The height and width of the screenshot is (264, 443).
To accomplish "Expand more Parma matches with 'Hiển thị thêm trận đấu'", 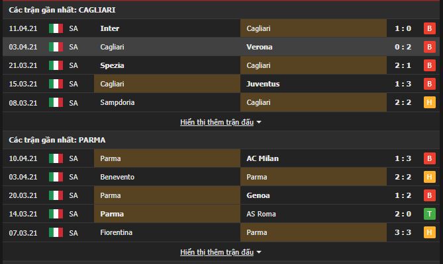I will [217, 253].
